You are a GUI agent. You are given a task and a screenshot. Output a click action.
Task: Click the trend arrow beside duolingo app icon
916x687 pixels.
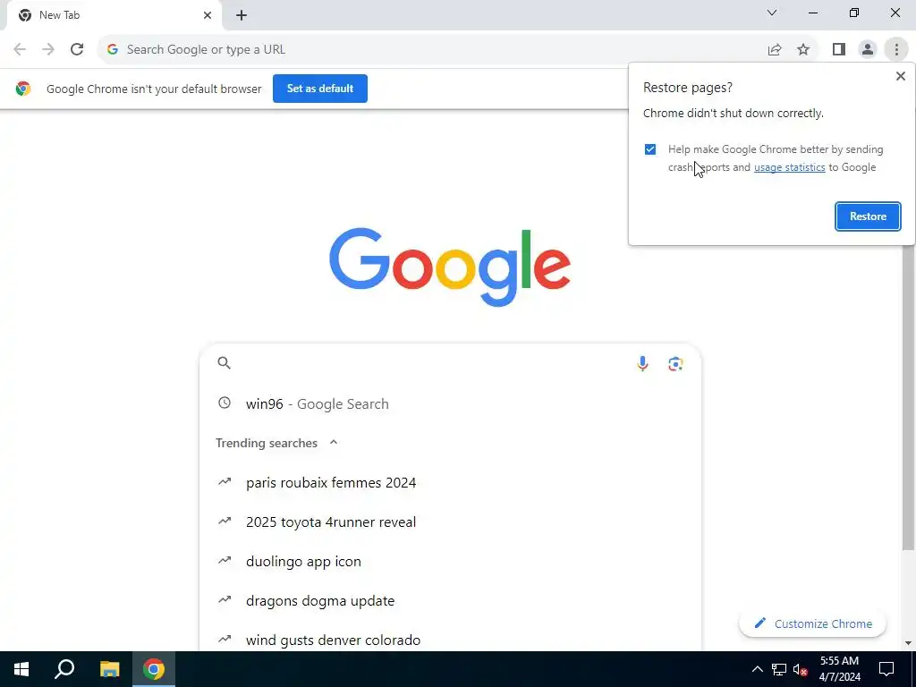pyautogui.click(x=225, y=561)
